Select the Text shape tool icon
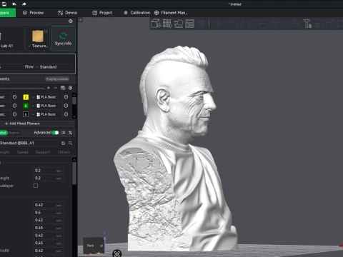 (307, 24)
